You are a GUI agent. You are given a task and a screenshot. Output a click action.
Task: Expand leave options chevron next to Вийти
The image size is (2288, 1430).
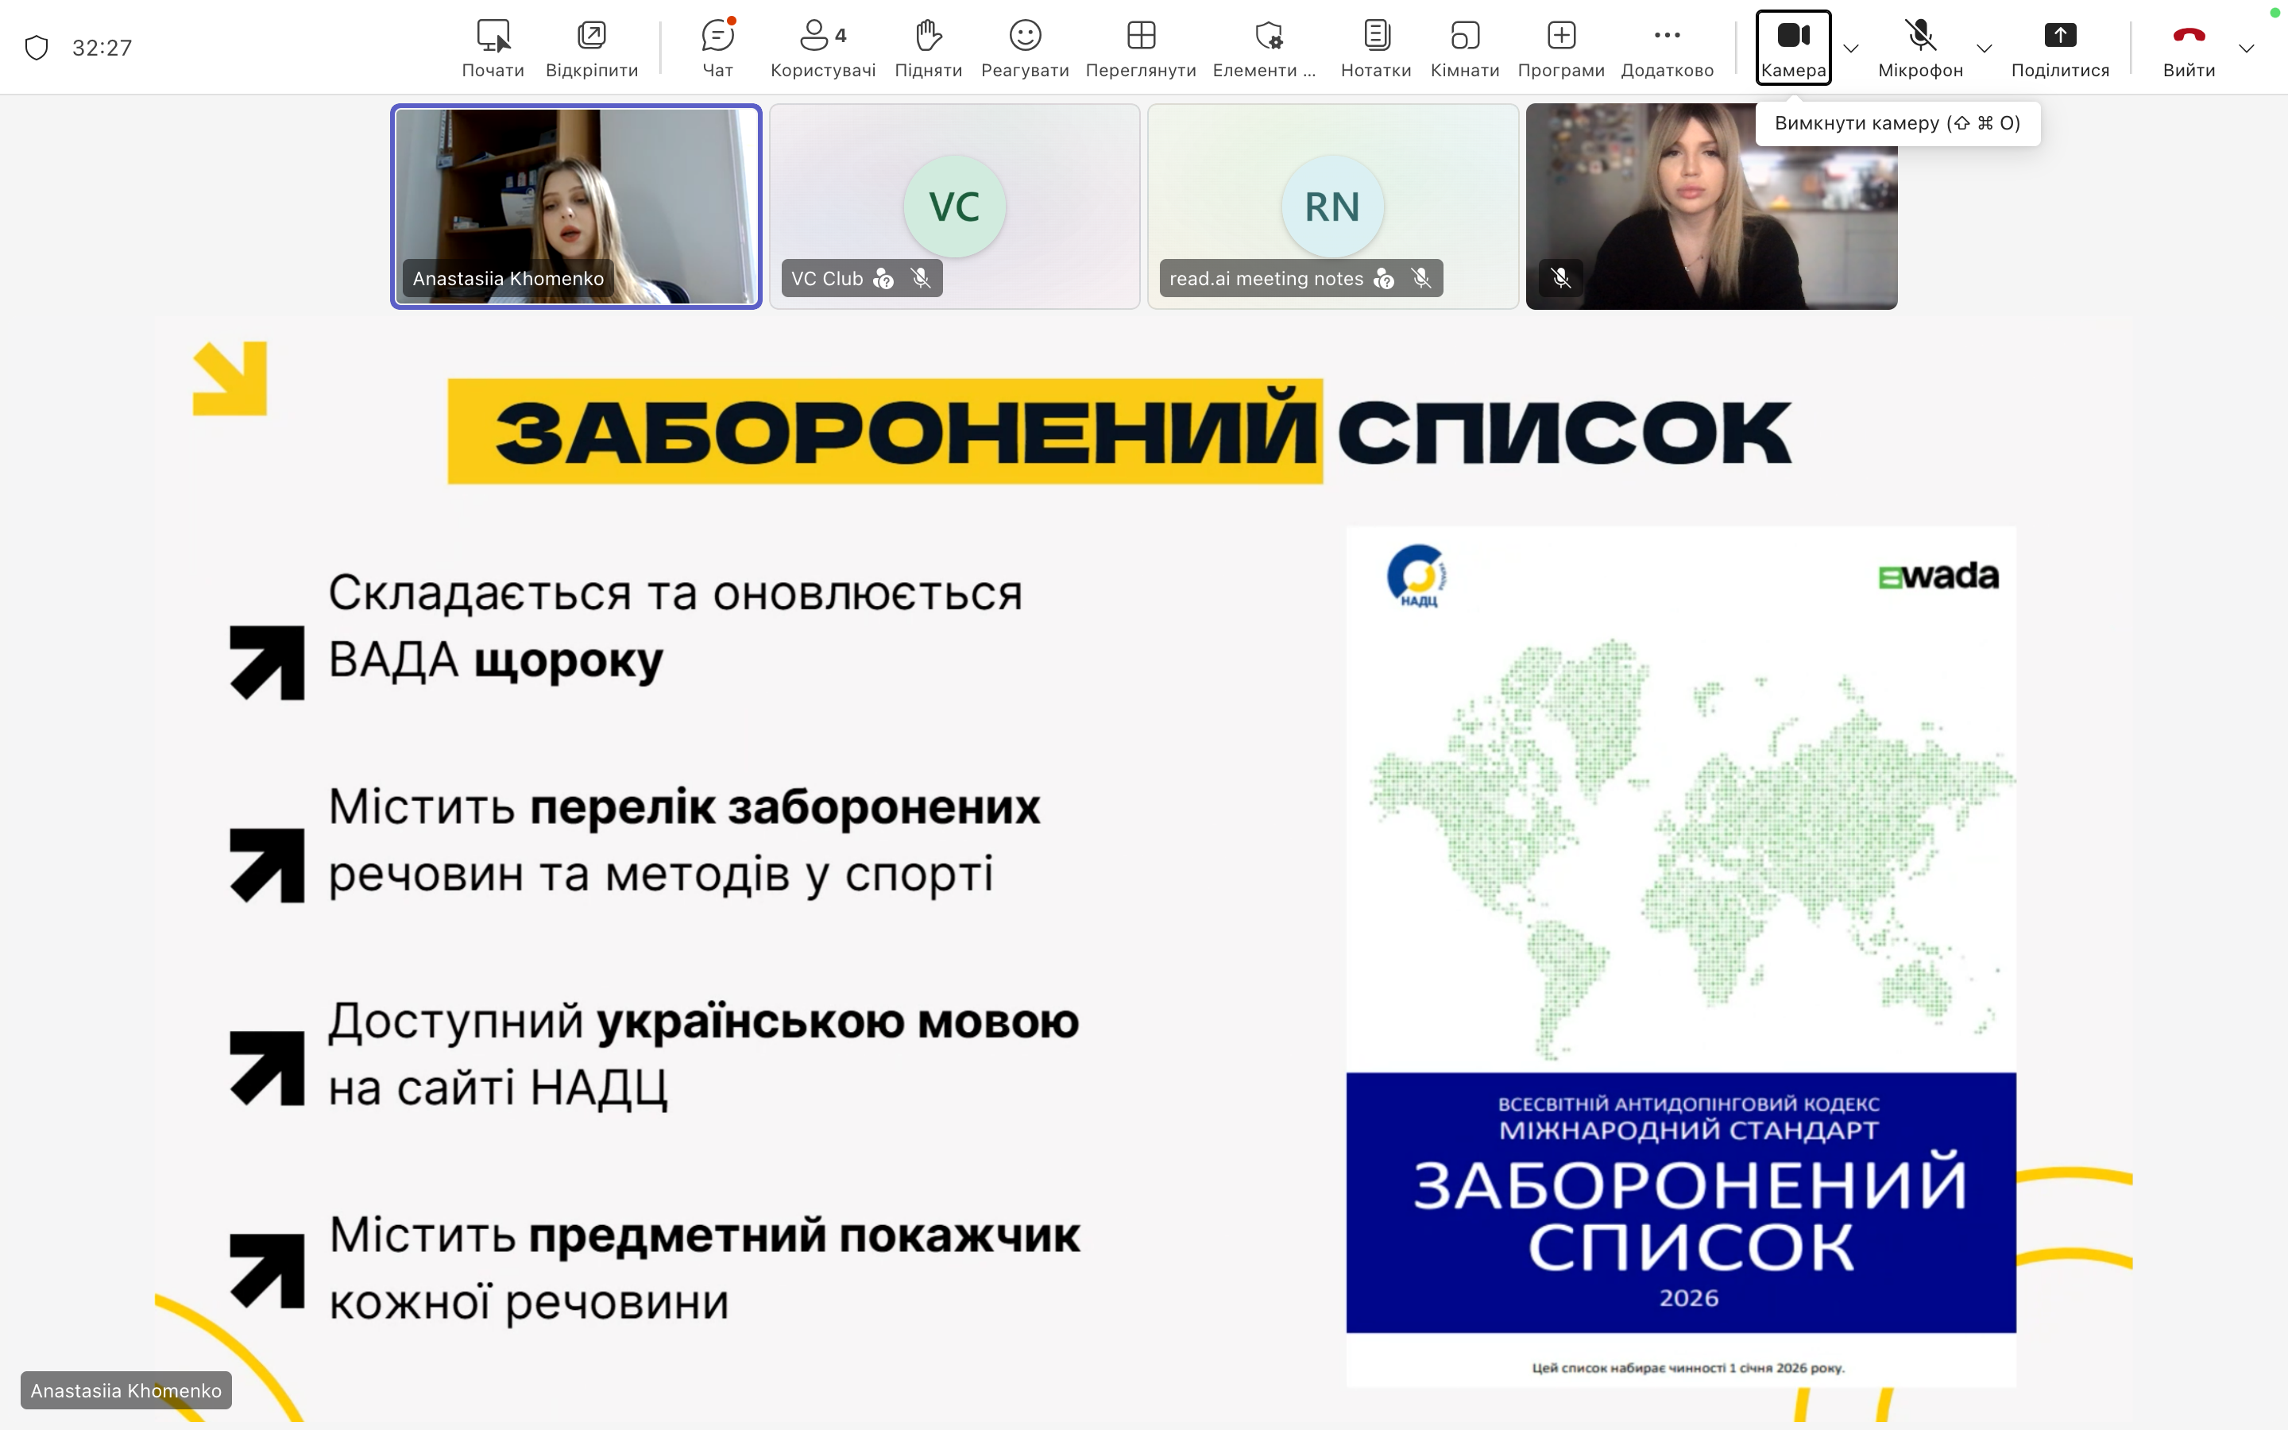pyautogui.click(x=2247, y=48)
